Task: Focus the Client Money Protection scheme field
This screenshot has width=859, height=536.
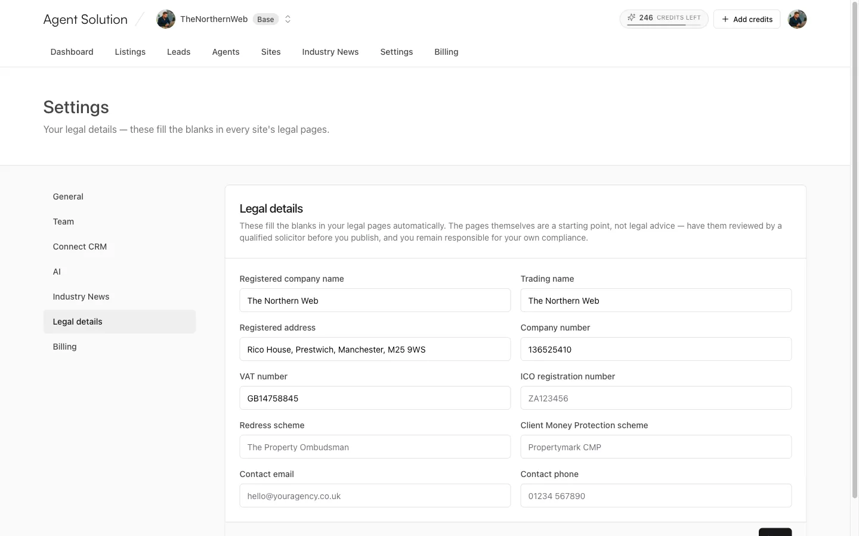Action: click(x=656, y=447)
